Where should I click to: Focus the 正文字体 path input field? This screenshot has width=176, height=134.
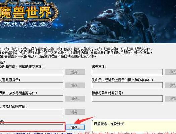click(32, 72)
